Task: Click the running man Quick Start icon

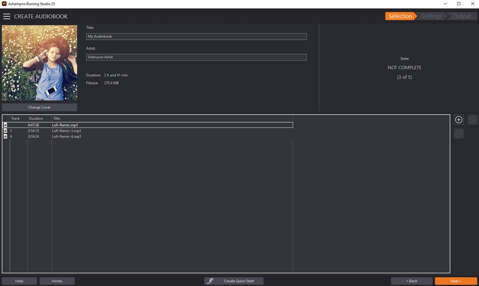Action: [210, 281]
